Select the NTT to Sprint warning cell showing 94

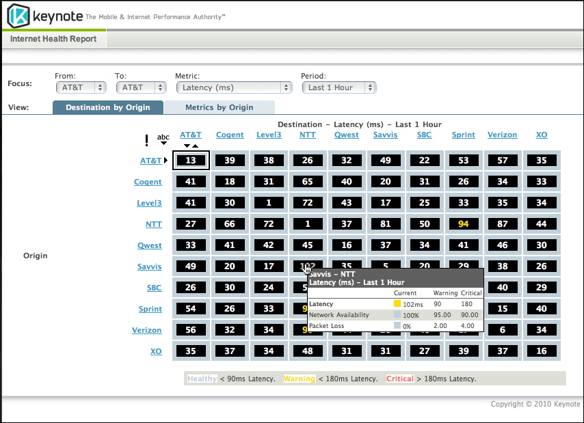(464, 224)
